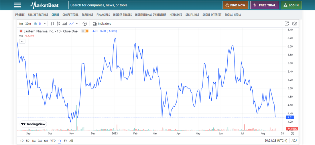The image size is (315, 145).
Task: Click the company search input field
Action: (x=145, y=5)
